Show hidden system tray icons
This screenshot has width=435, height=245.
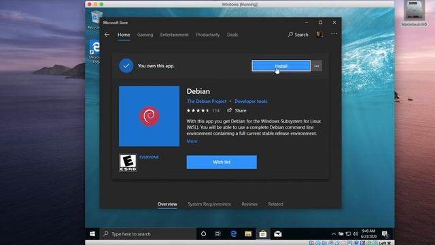pyautogui.click(x=334, y=234)
